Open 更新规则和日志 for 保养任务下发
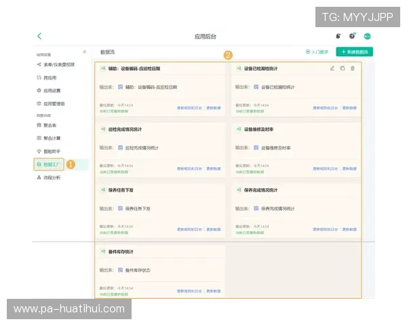Image resolution: width=407 pixels, height=326 pixels. click(x=189, y=230)
